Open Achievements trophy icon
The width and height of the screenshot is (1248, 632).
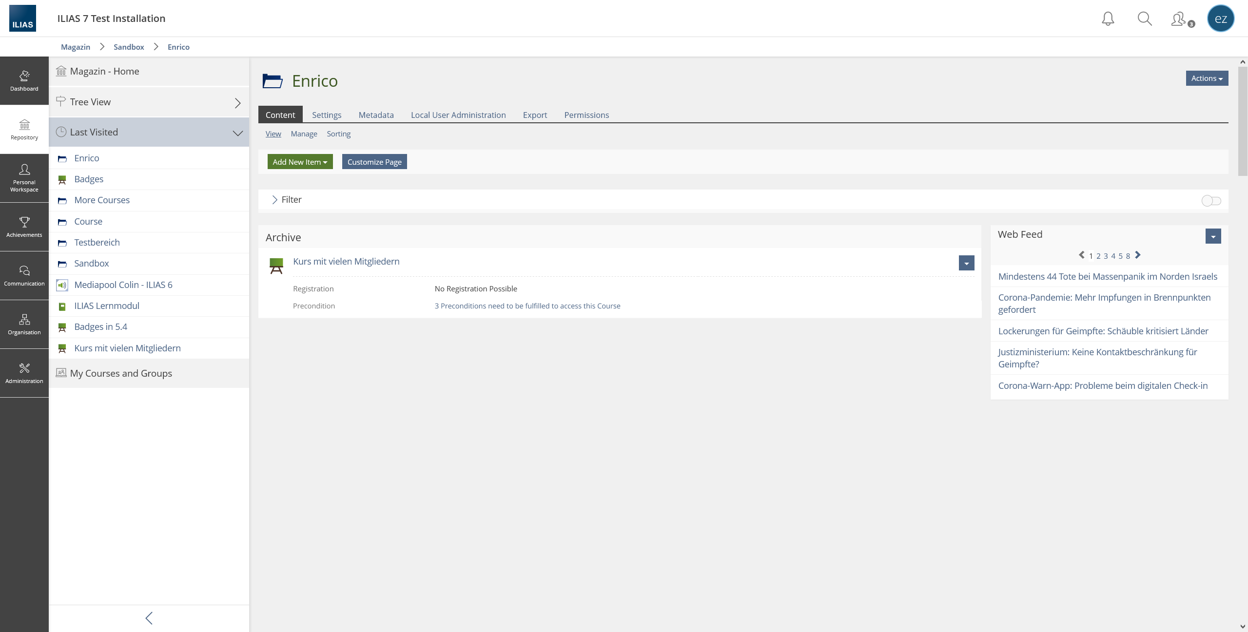point(24,227)
